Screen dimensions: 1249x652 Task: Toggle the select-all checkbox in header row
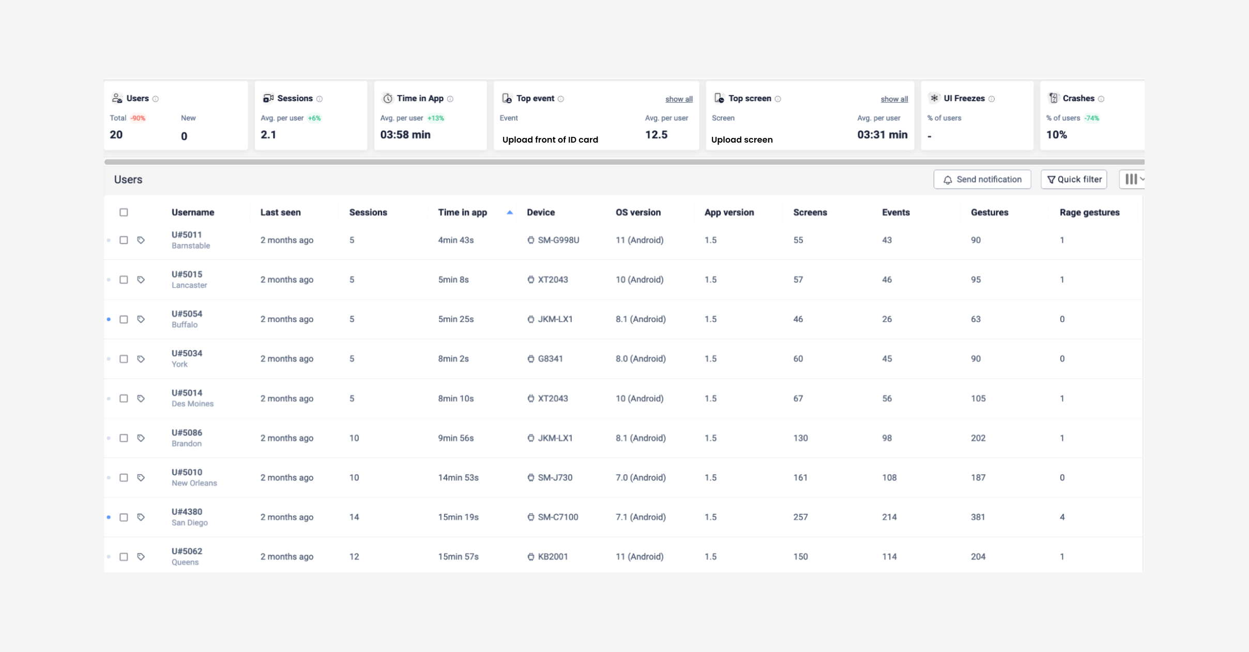(x=124, y=212)
